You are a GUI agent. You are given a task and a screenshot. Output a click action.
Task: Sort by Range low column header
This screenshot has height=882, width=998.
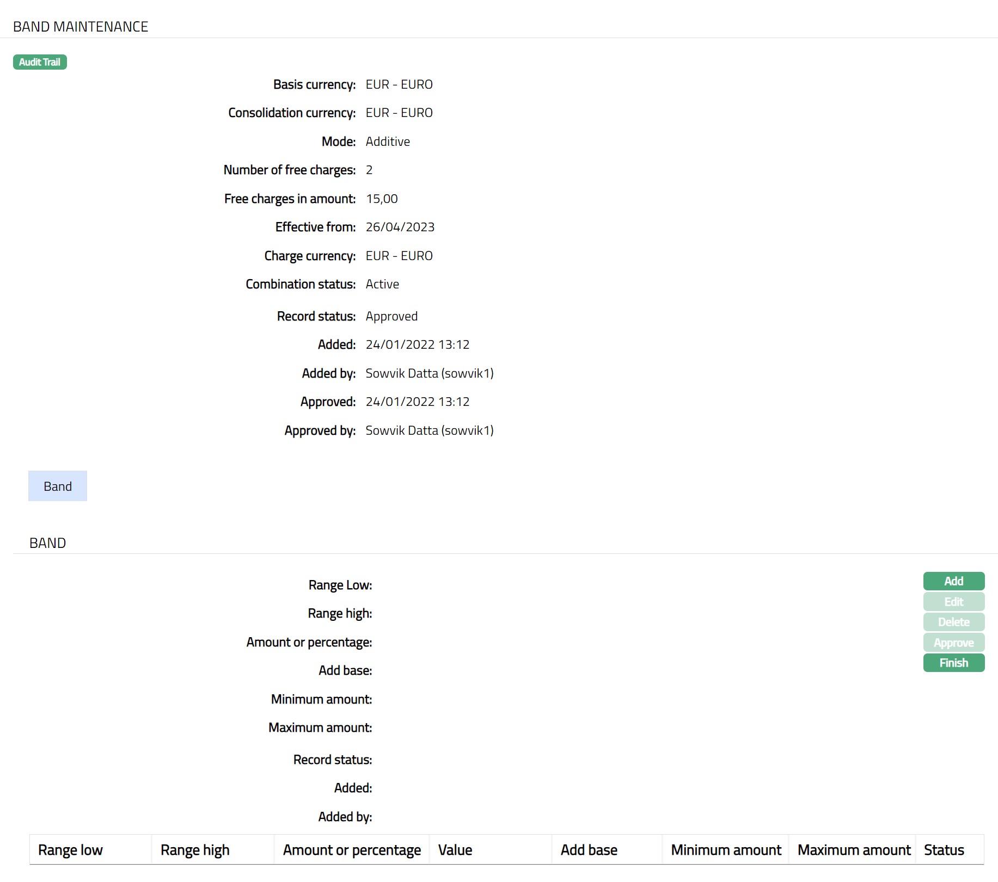point(70,850)
